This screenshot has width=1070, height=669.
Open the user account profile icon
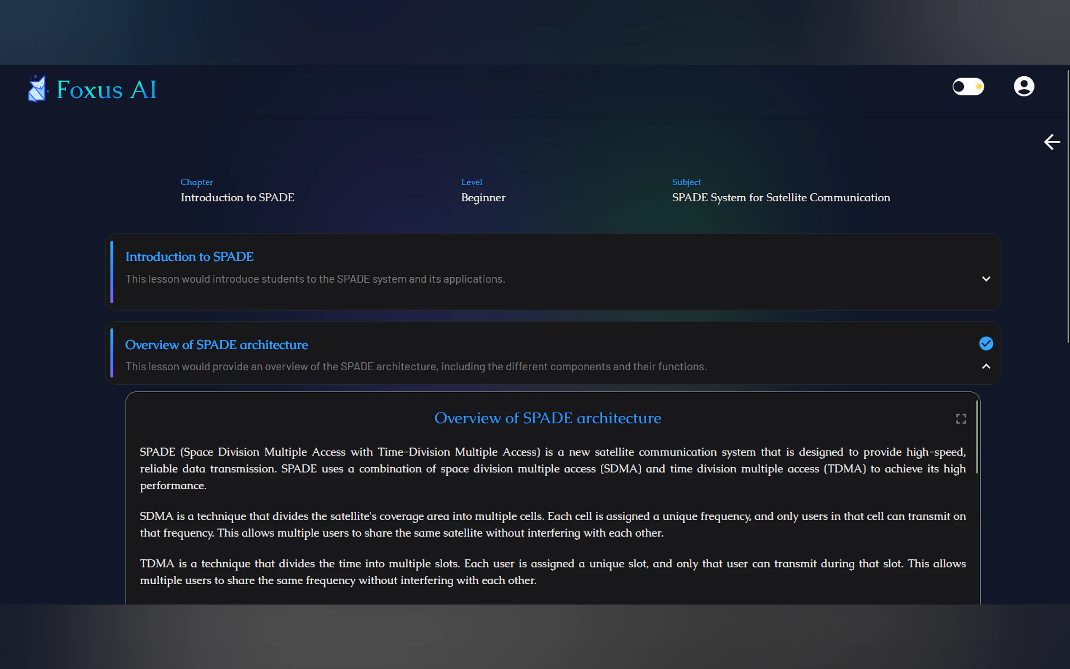point(1024,86)
